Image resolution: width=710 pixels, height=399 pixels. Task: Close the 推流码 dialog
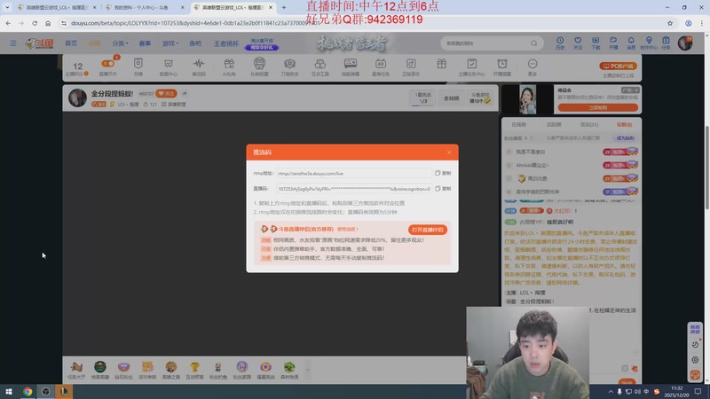pyautogui.click(x=449, y=153)
